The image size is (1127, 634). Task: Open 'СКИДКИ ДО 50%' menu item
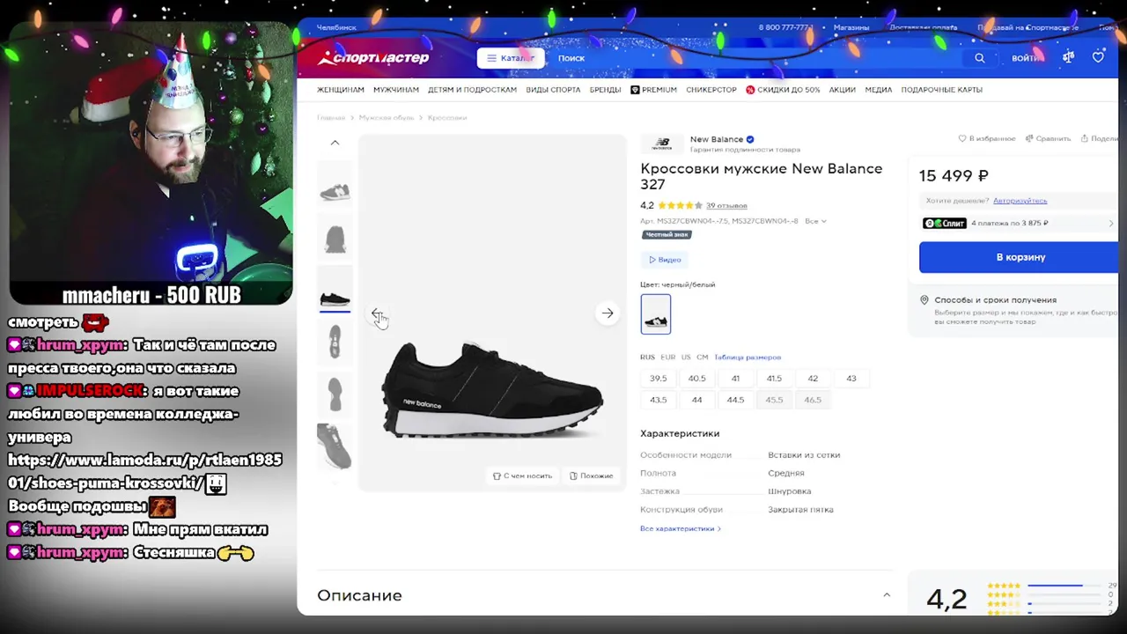[x=783, y=90]
